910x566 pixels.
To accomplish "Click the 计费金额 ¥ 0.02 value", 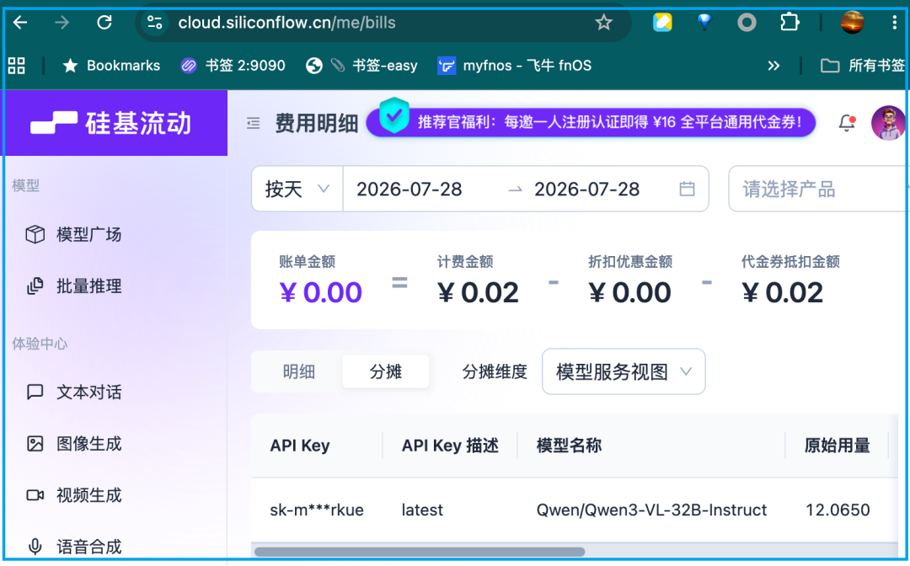I will (479, 292).
